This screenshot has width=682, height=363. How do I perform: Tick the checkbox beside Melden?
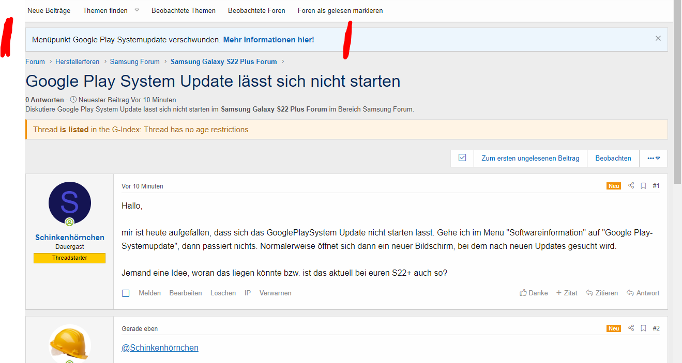tap(126, 293)
